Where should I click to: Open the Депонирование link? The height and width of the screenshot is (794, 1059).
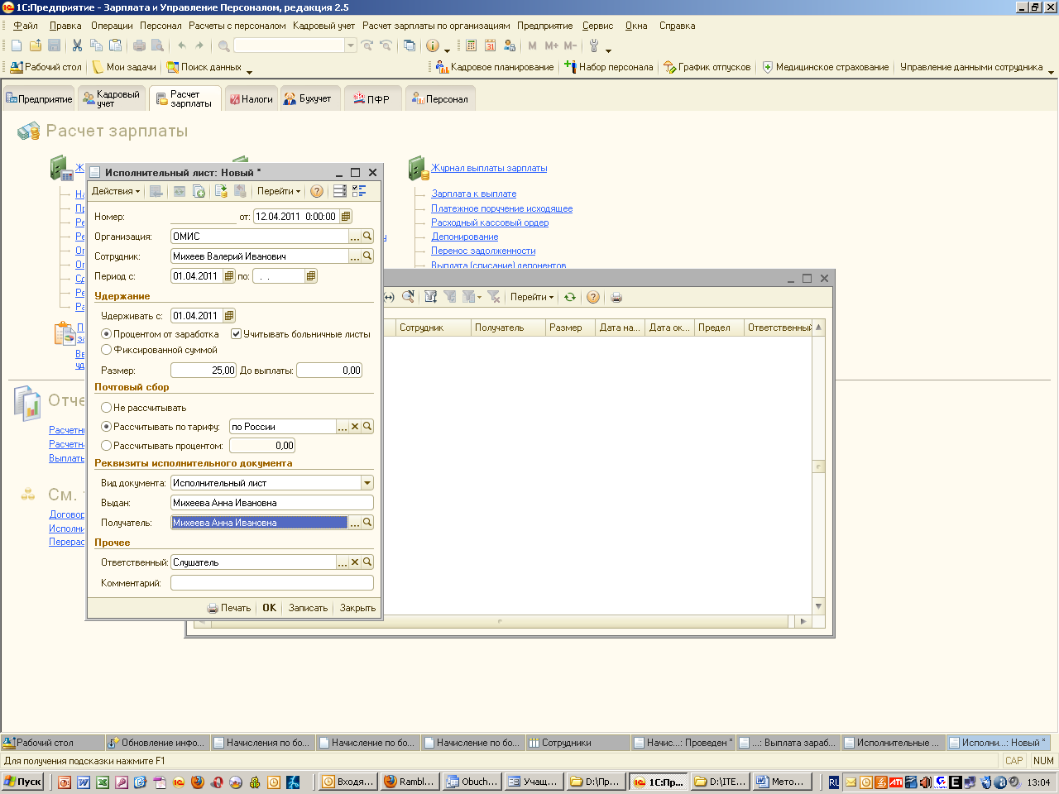point(464,237)
